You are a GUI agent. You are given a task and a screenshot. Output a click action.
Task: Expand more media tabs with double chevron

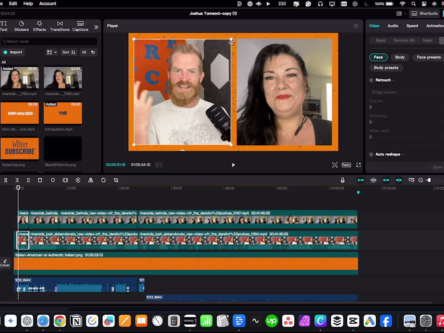pyautogui.click(x=96, y=27)
